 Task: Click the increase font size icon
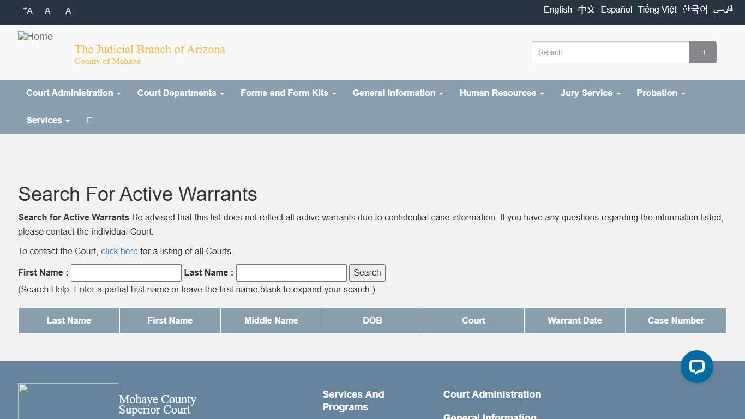tap(28, 11)
